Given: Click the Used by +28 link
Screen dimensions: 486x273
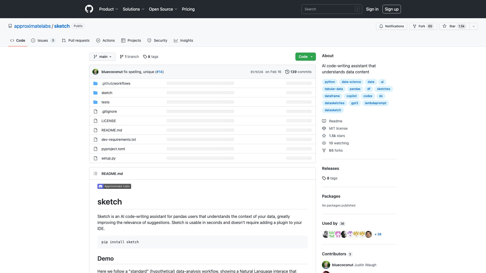Looking at the screenshot, I should coord(378,234).
